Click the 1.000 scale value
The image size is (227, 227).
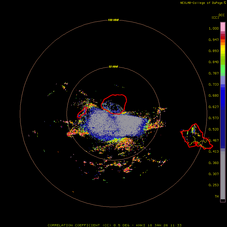click(214, 28)
